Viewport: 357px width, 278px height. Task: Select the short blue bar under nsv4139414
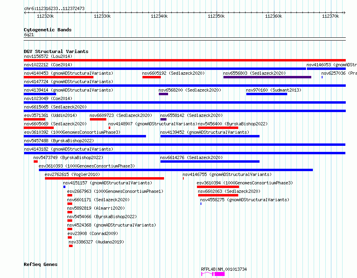coord(40,94)
